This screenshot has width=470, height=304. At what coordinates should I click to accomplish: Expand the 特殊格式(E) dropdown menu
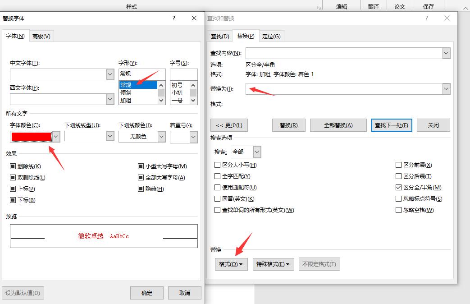click(273, 264)
